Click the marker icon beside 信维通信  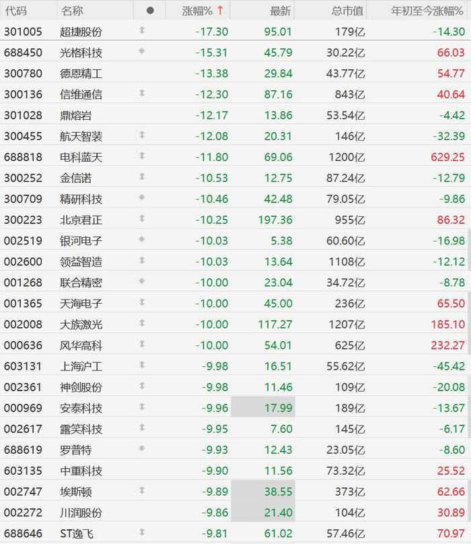(142, 93)
